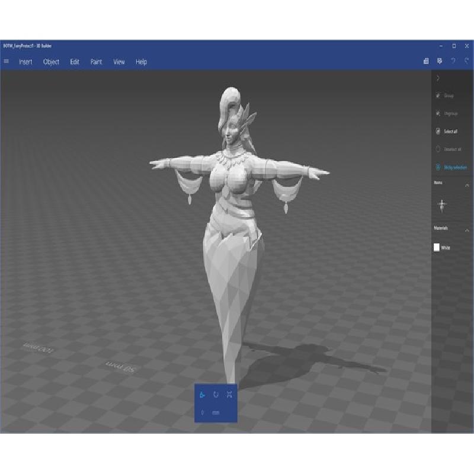
Task: Open the Object menu
Action: 51,62
